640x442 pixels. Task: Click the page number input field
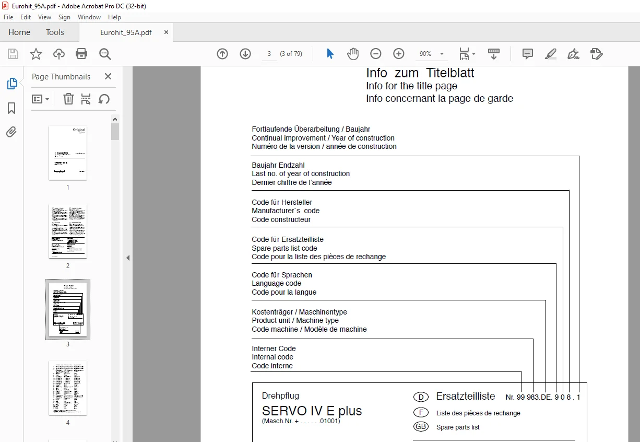click(269, 54)
